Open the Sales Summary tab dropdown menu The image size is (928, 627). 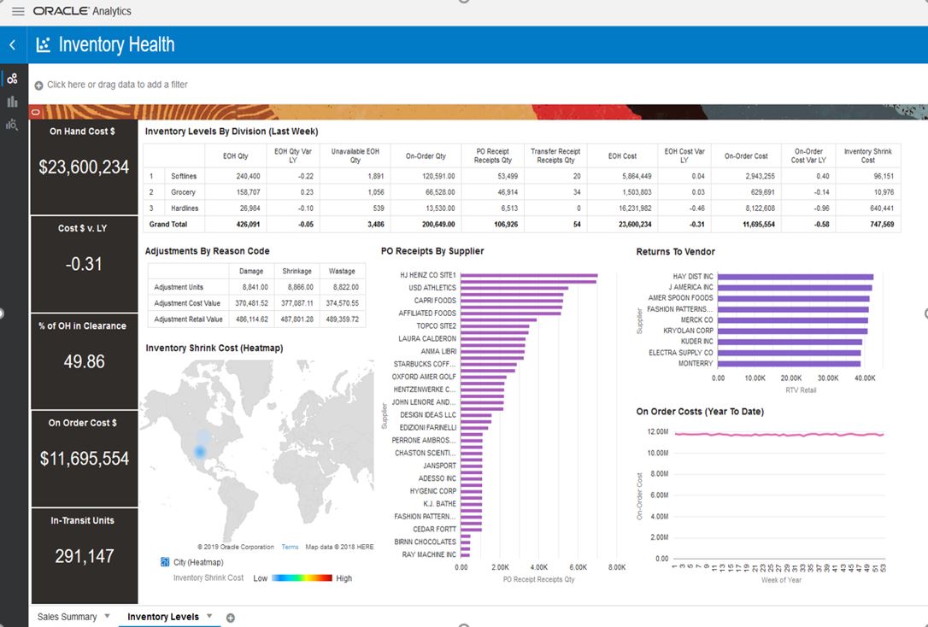tap(107, 616)
